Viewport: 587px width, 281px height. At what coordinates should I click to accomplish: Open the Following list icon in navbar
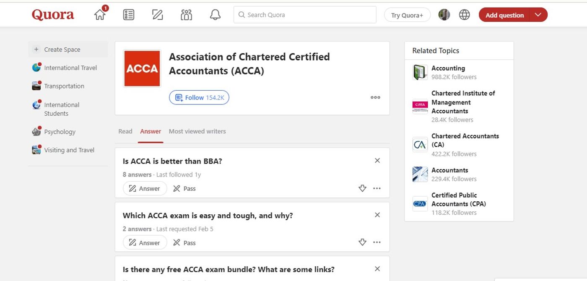point(129,15)
